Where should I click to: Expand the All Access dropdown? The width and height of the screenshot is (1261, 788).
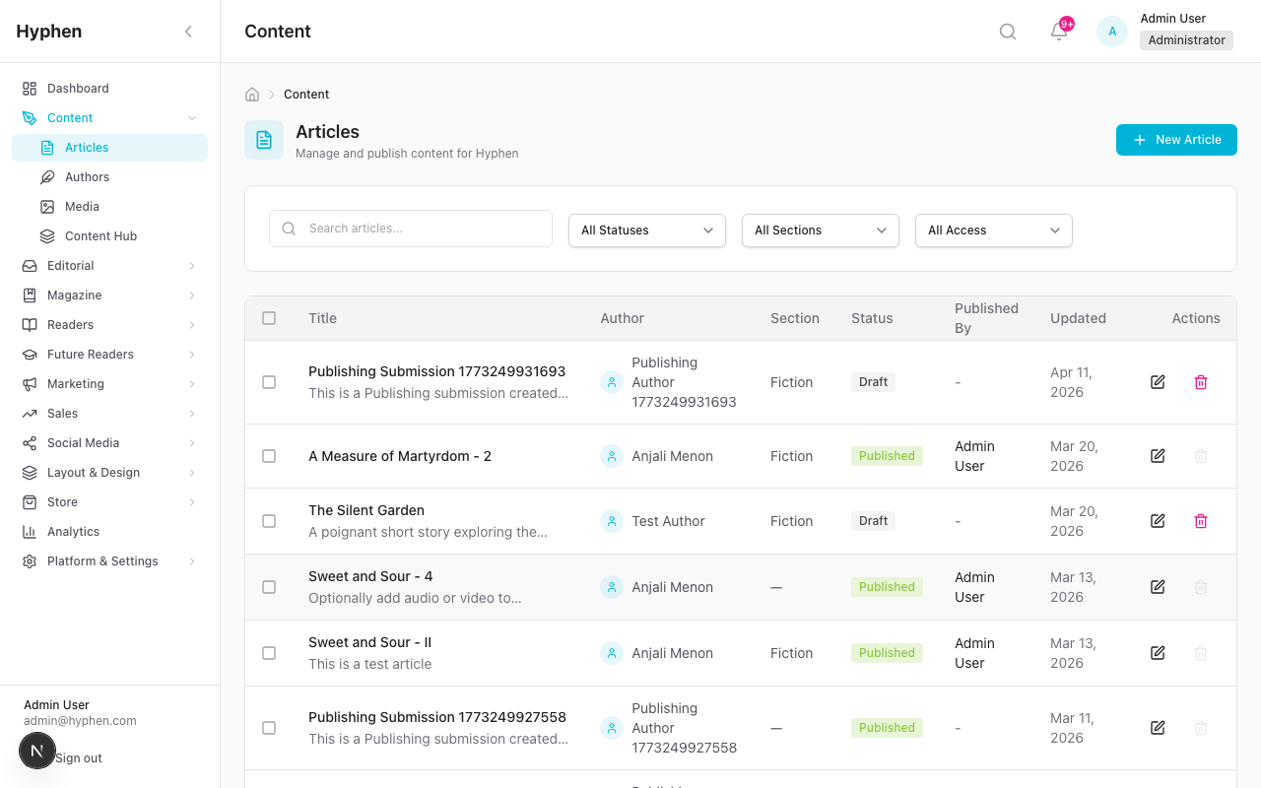(994, 230)
